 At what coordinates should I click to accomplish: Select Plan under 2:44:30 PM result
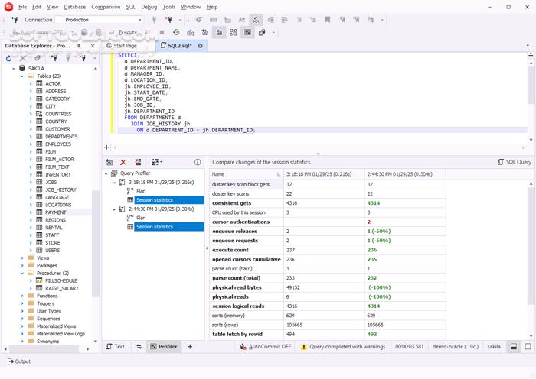pyautogui.click(x=141, y=218)
